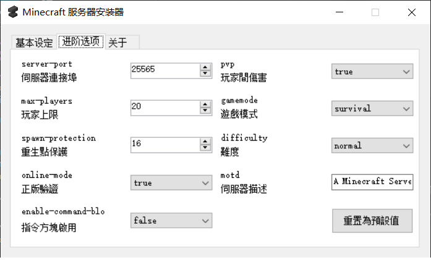Click the Minecraft server installer app icon
Viewport: 431px width, 260px height.
(x=12, y=12)
